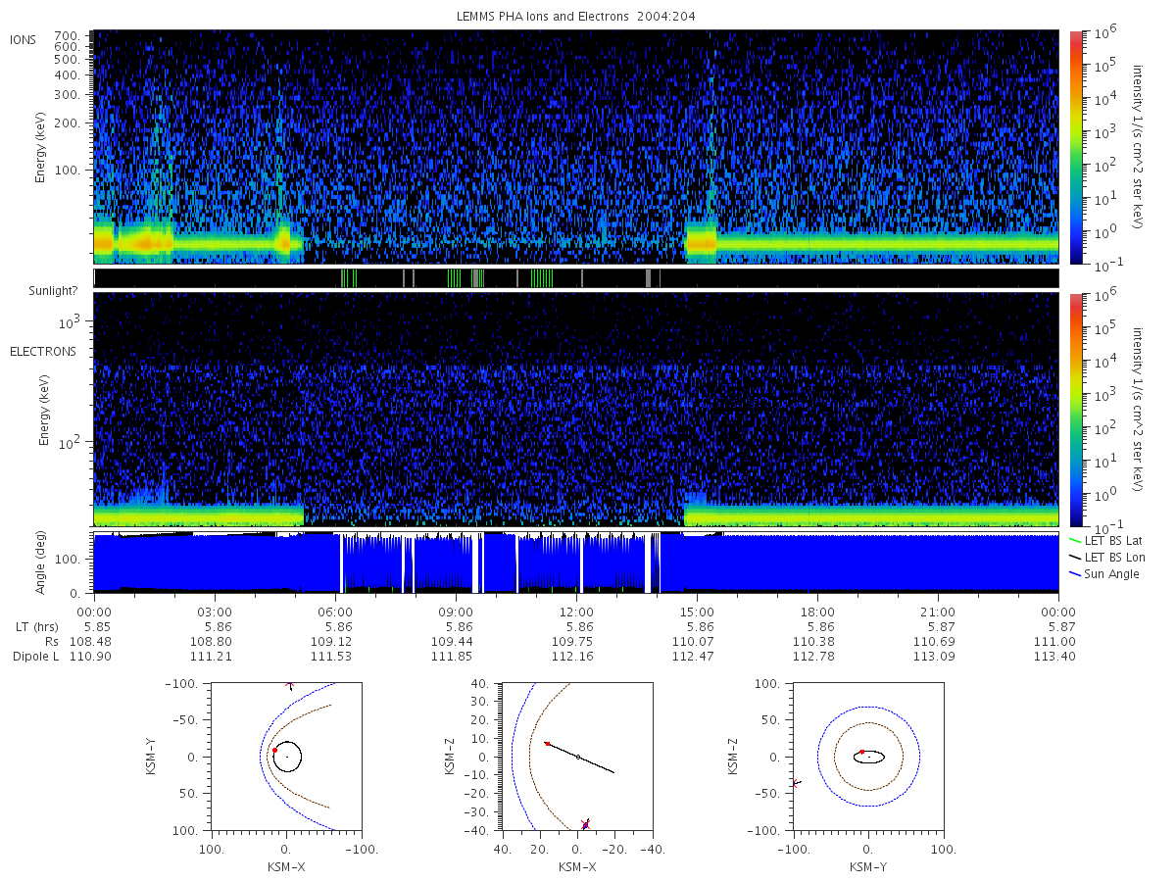
Task: Click the IONS panel label
Action: point(24,39)
